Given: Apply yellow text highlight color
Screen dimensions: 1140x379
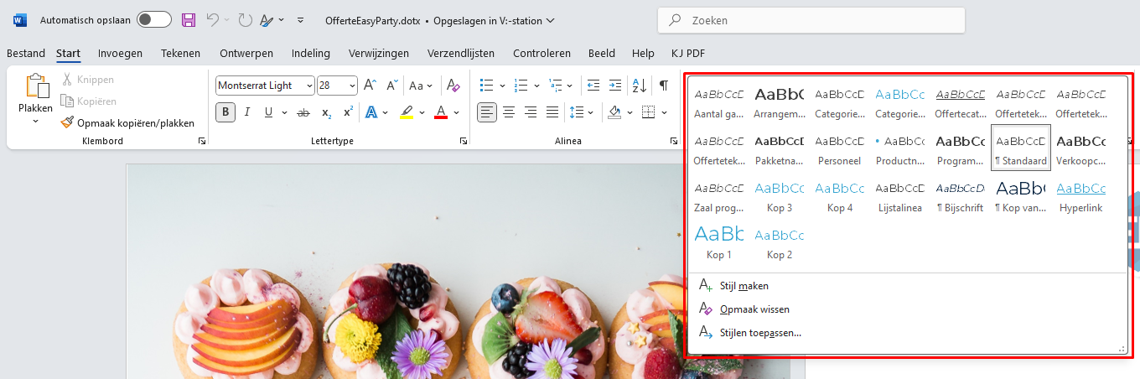Looking at the screenshot, I should click(x=407, y=112).
